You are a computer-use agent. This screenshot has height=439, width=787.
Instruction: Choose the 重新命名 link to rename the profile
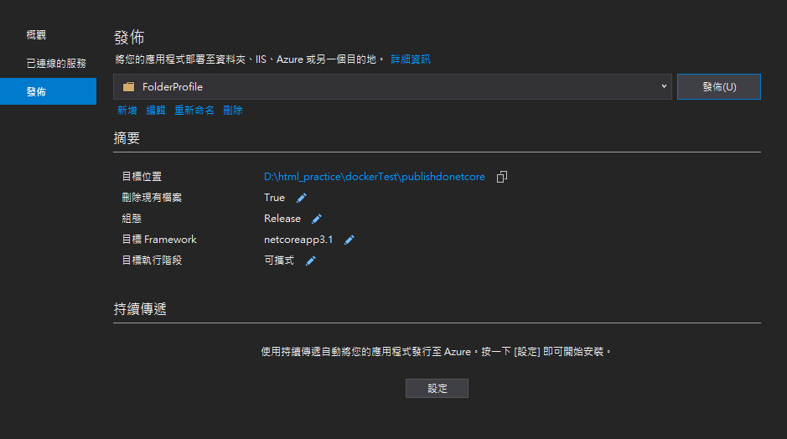194,111
